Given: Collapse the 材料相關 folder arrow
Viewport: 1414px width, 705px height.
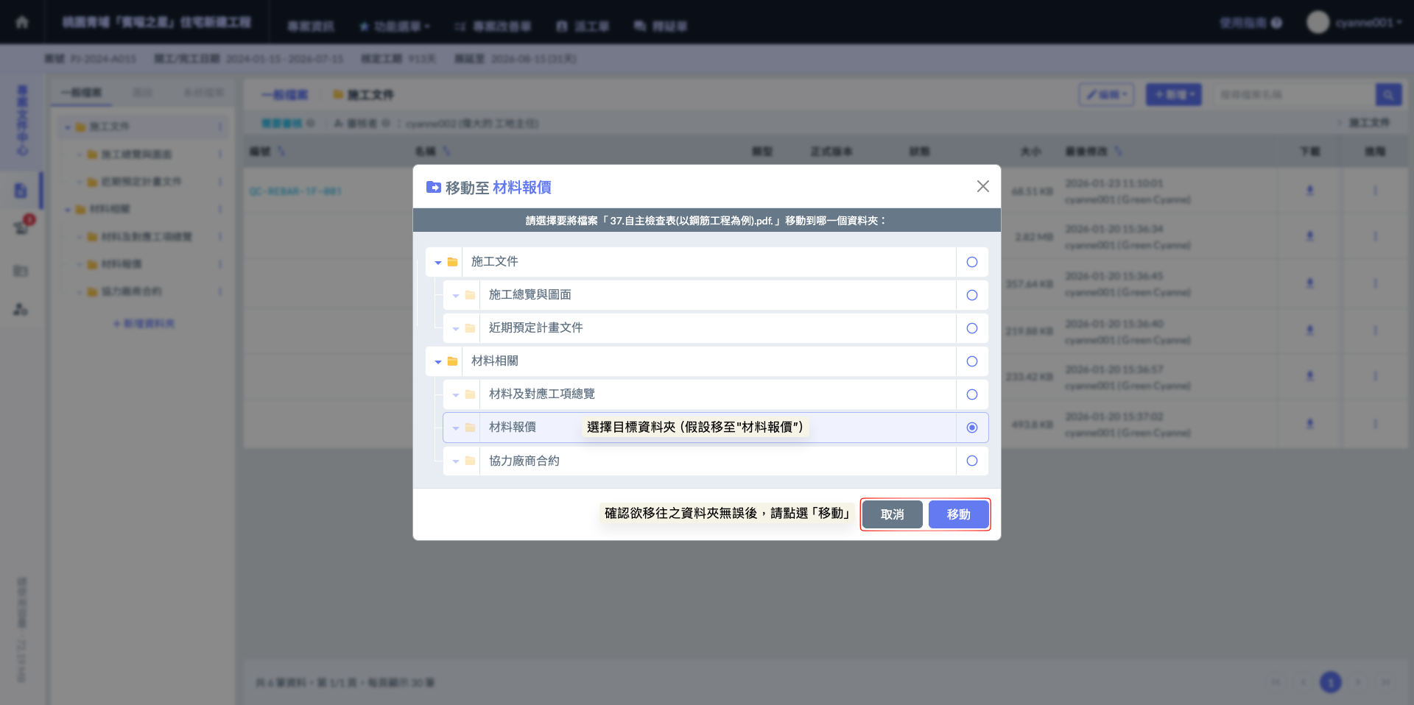Looking at the screenshot, I should click(x=438, y=362).
